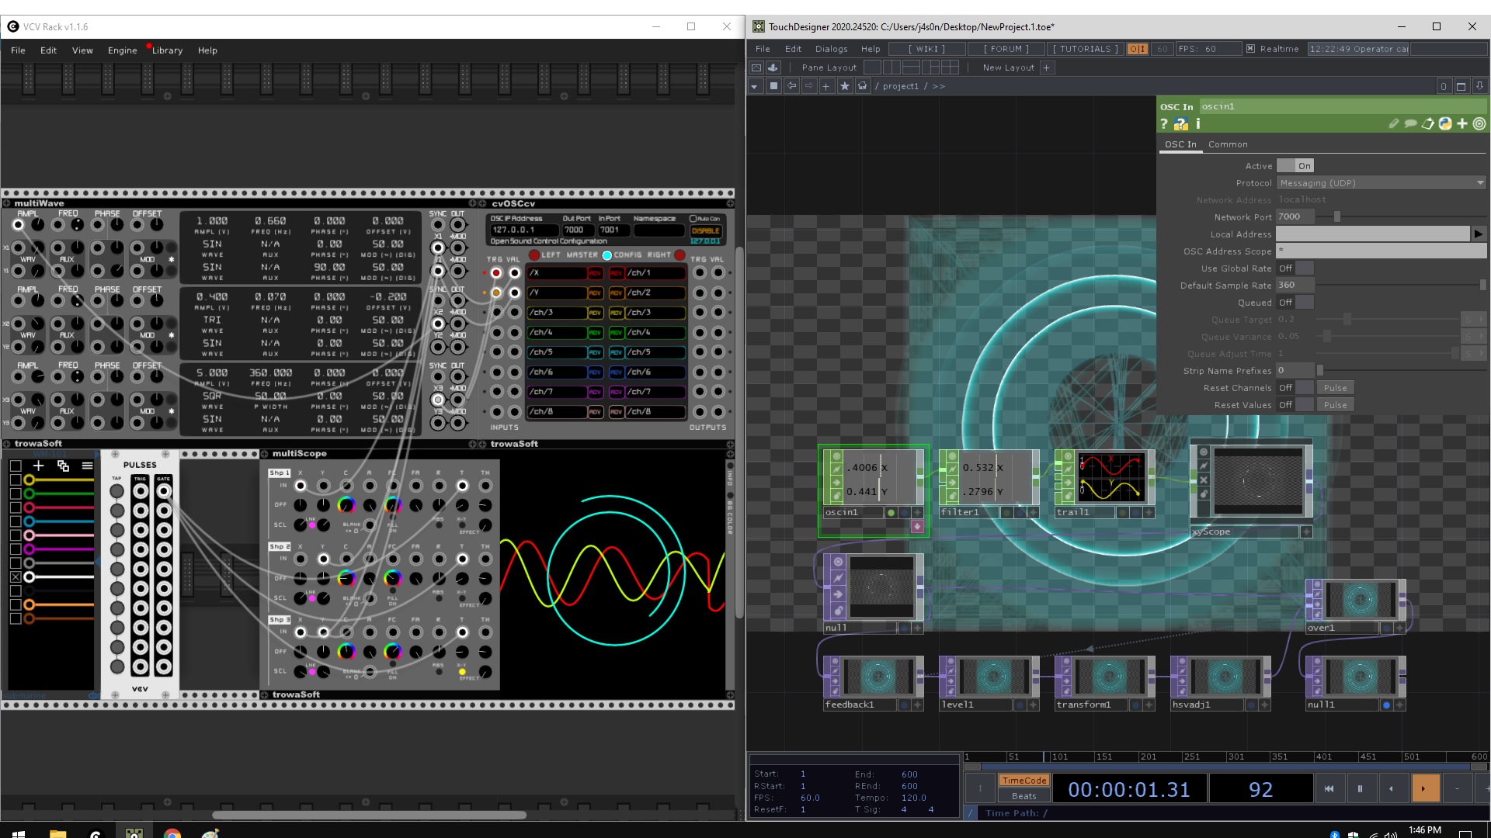The image size is (1491, 838).
Task: Switch to the Common parameter tab
Action: click(1227, 144)
